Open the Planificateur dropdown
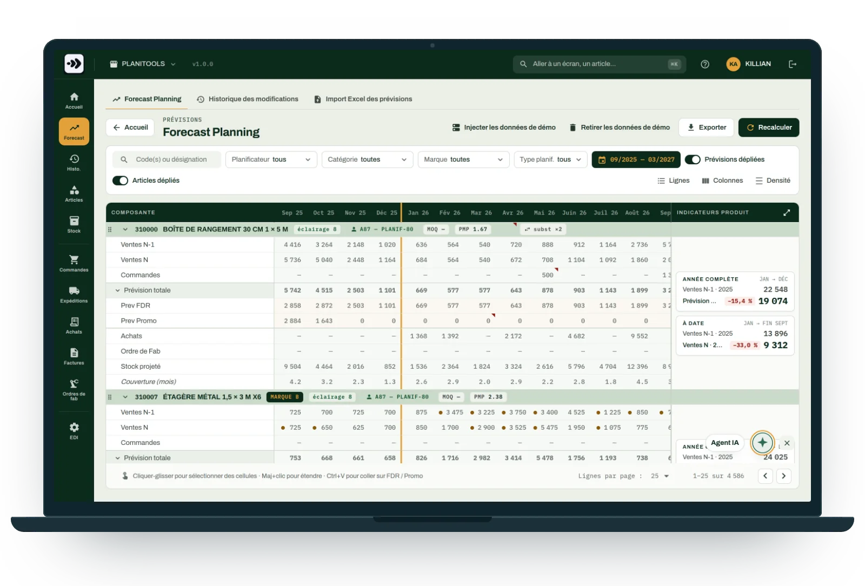The image size is (865, 586). pyautogui.click(x=271, y=159)
